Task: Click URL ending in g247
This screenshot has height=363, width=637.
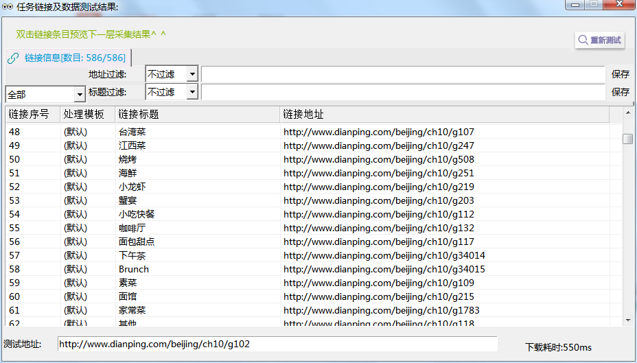Action: pos(379,145)
